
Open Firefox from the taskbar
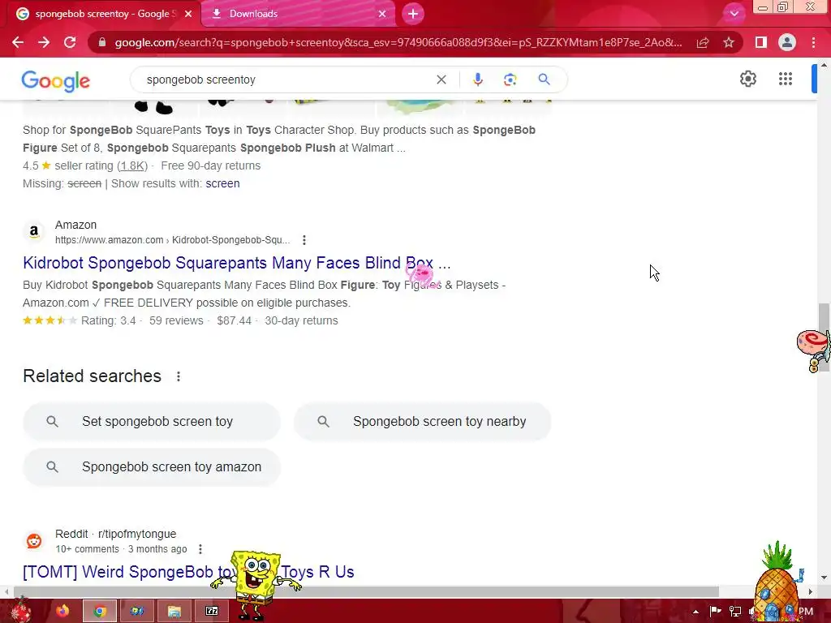point(62,611)
